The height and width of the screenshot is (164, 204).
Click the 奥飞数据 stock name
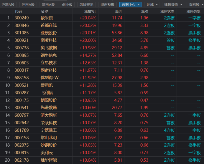(x=49, y=48)
